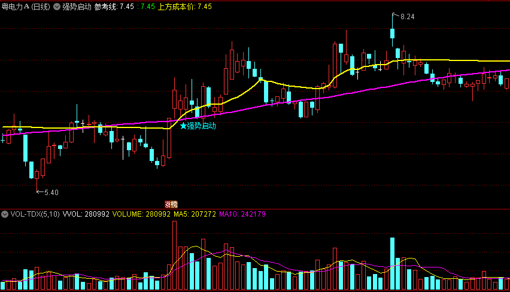Click the 上方成本价: 7.45 label
Screen dimensions: 510x292
[185, 7]
